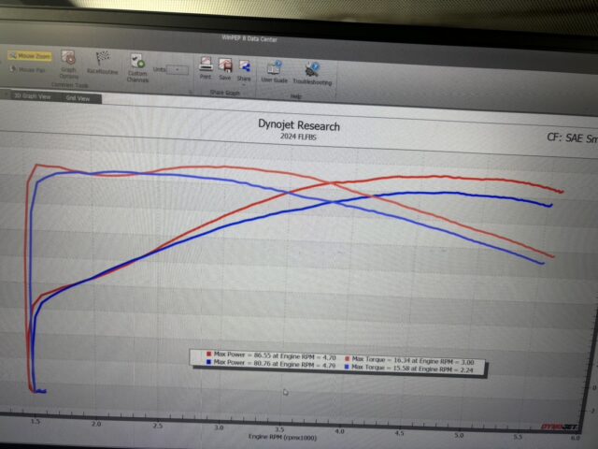
Task: Open the User Guide
Action: coord(274,72)
